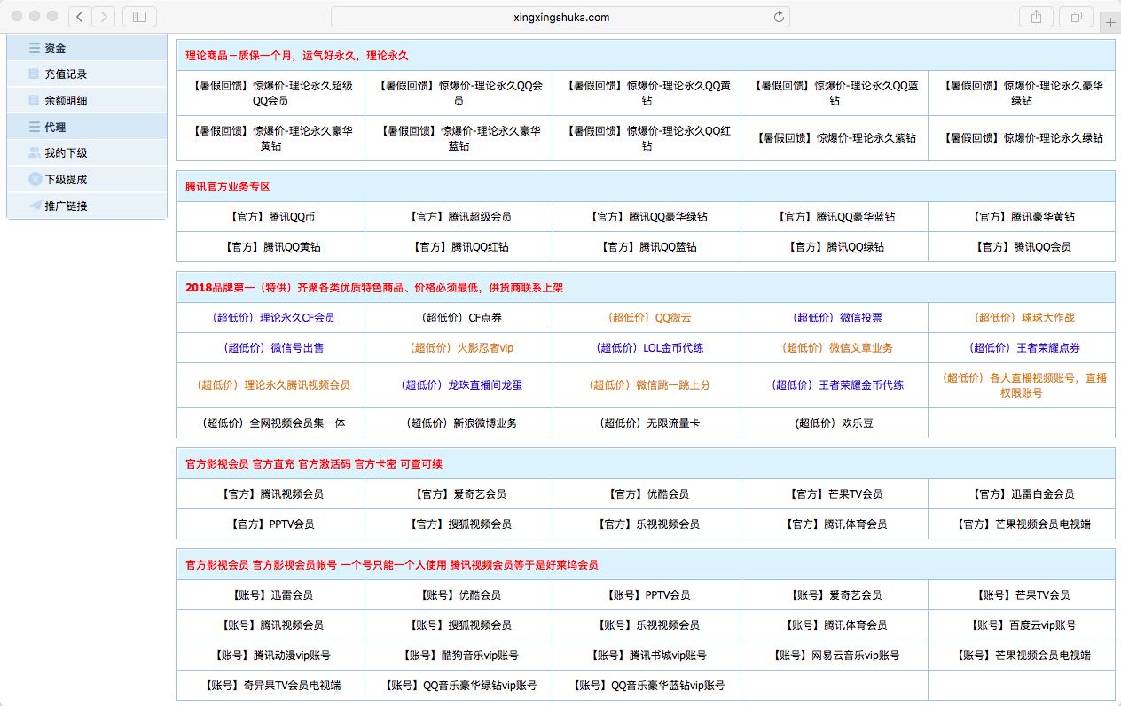Toggle the Safari sidebar button
The height and width of the screenshot is (706, 1121).
[139, 17]
